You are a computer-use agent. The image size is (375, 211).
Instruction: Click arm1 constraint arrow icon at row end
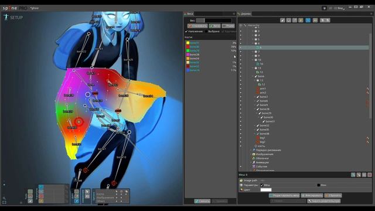point(367,89)
